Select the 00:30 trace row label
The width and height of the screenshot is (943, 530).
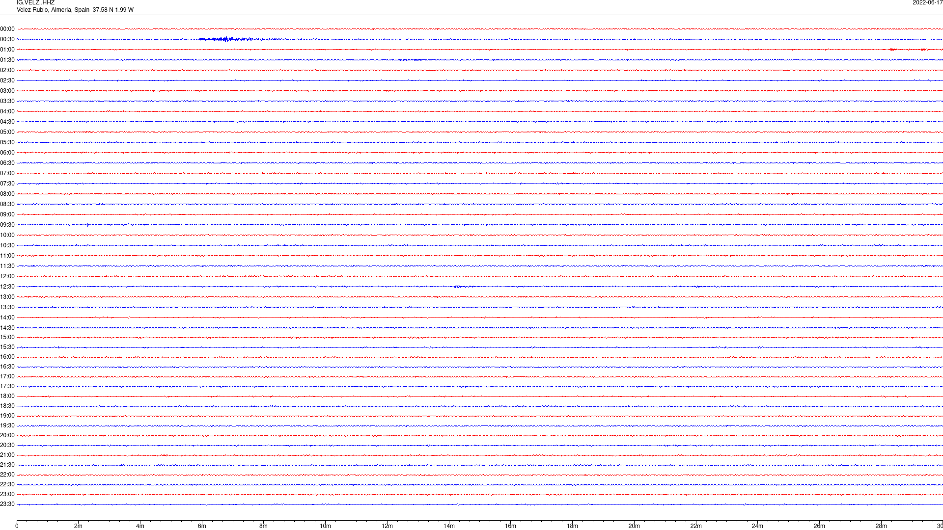pos(7,39)
